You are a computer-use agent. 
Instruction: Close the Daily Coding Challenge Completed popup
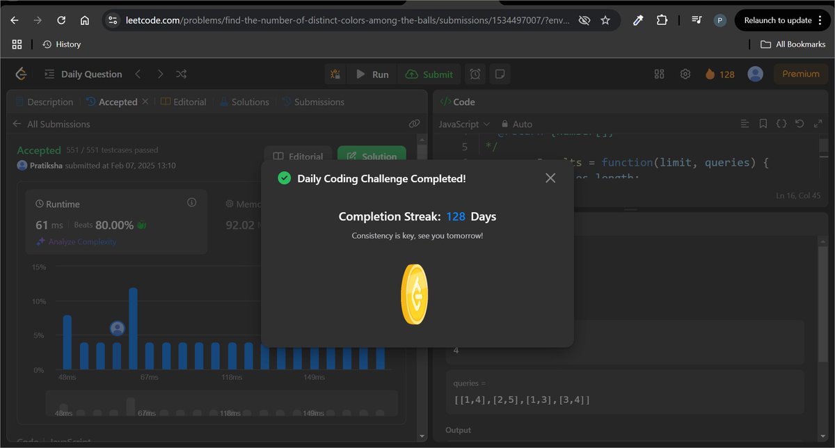click(550, 178)
